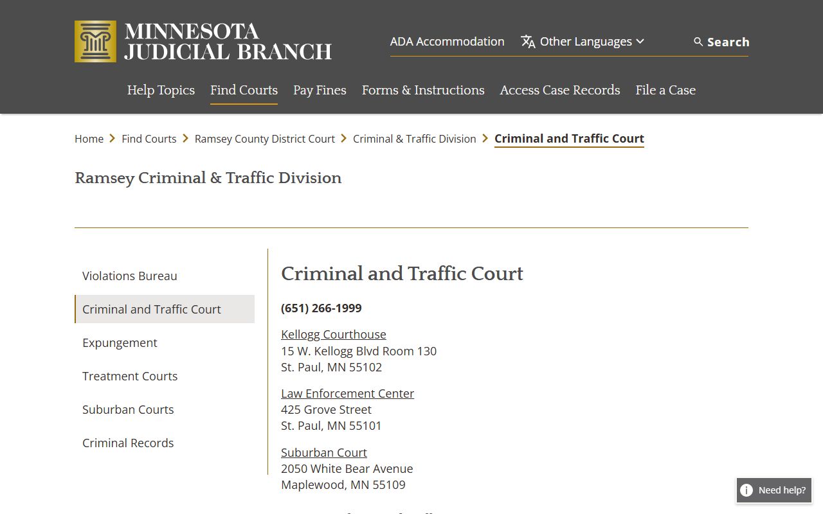This screenshot has width=823, height=514.
Task: Open the Help Topics menu
Action: [161, 90]
